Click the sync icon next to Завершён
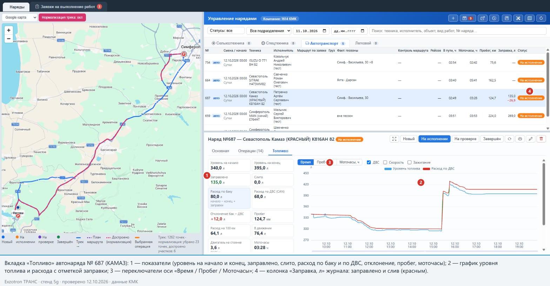550x286 pixels. click(509, 139)
